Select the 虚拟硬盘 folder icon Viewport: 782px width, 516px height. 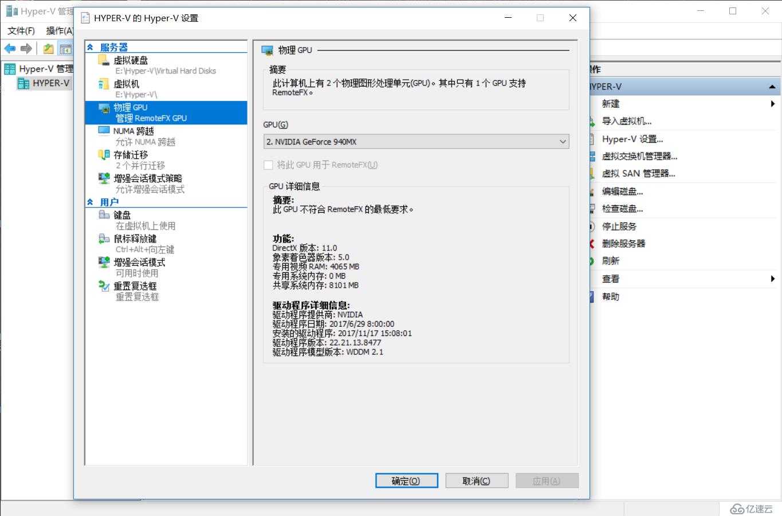(103, 60)
